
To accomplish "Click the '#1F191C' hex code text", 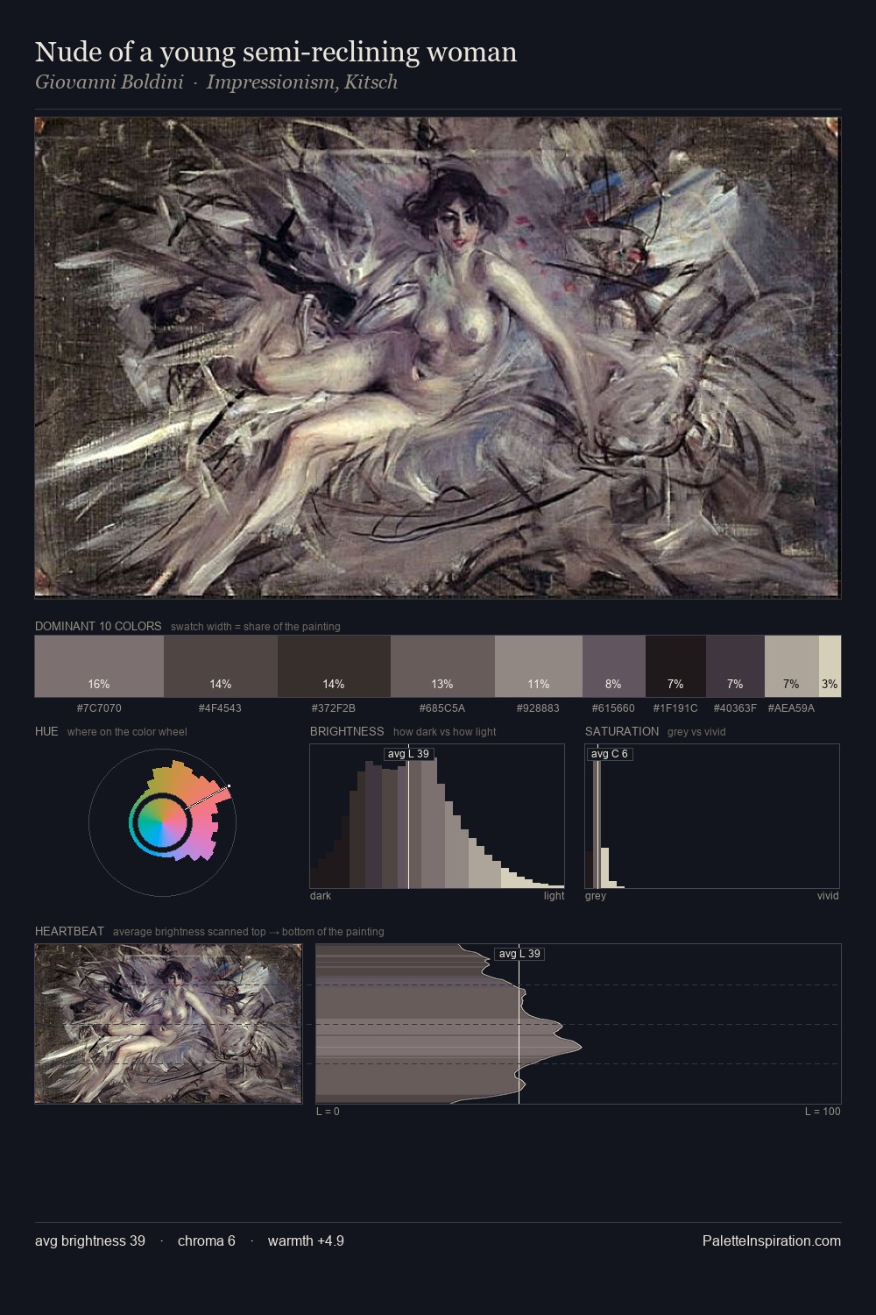I will (675, 708).
